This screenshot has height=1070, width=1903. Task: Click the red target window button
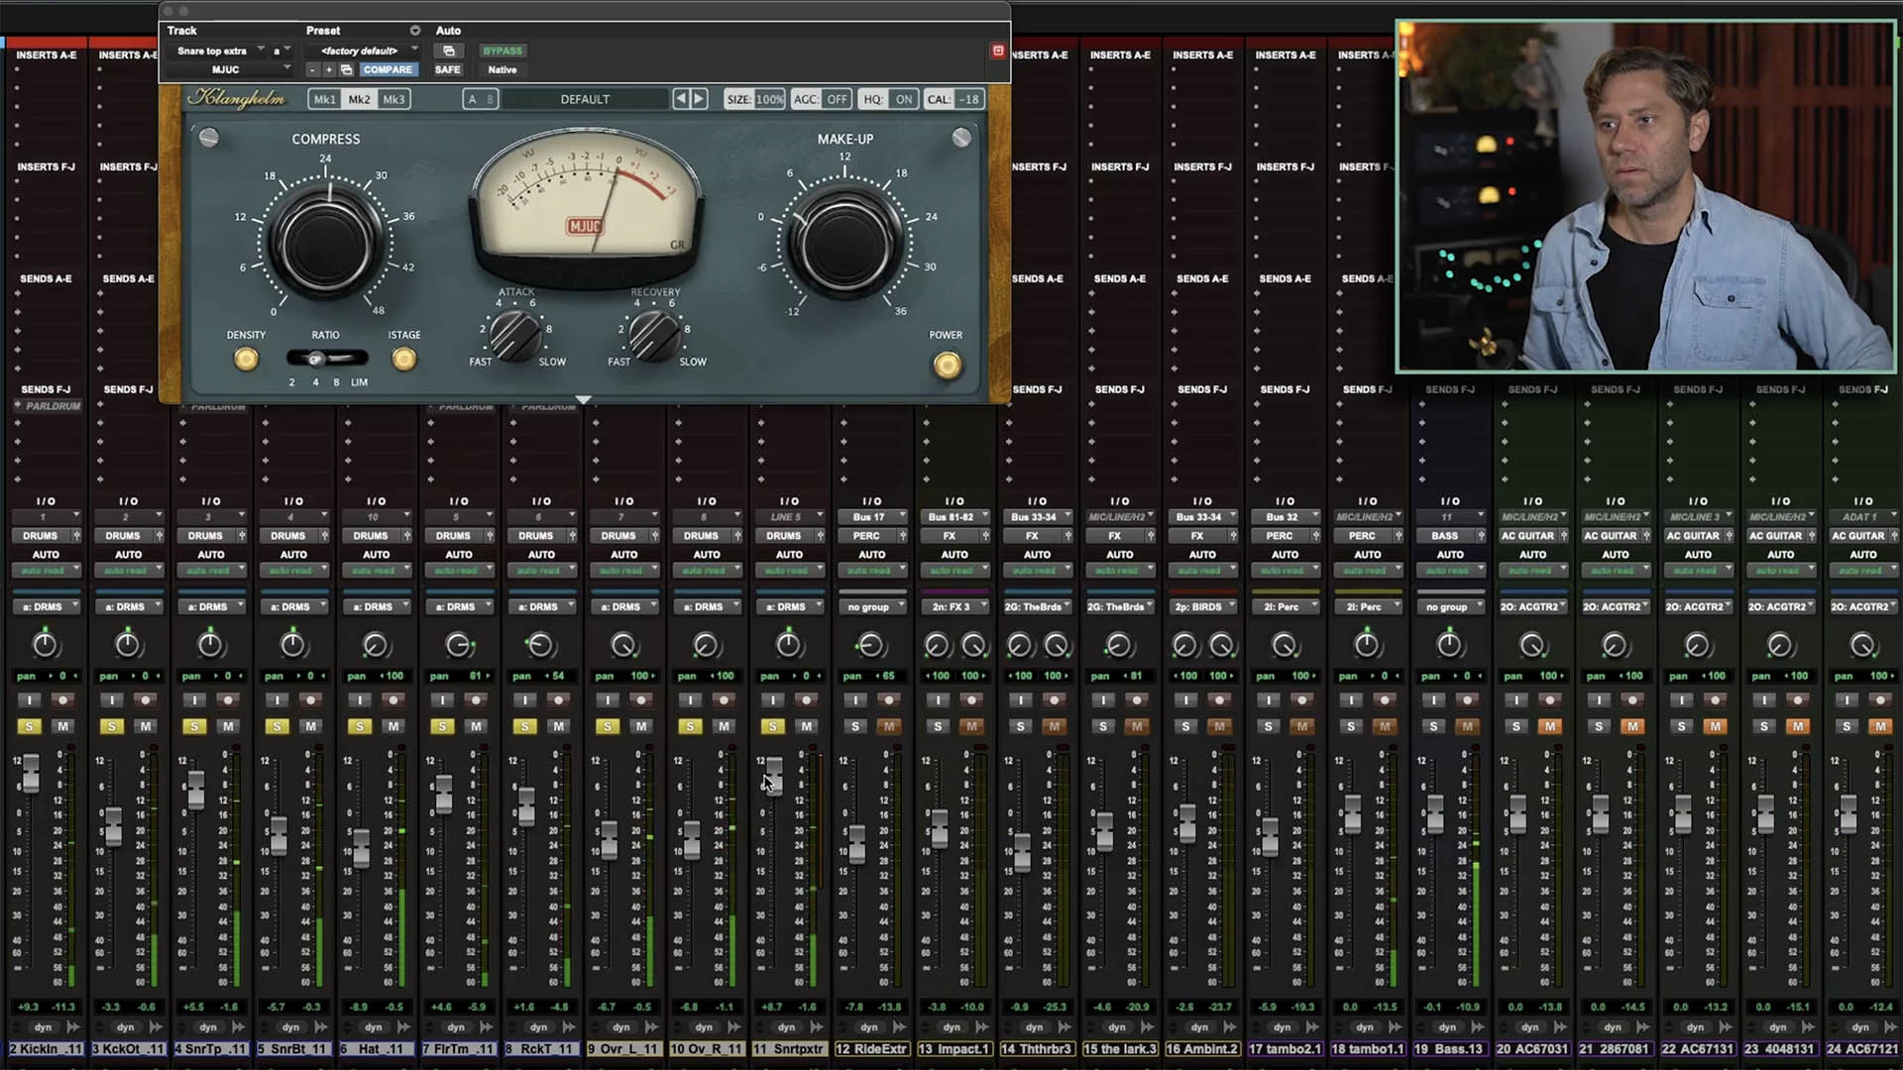pyautogui.click(x=998, y=51)
